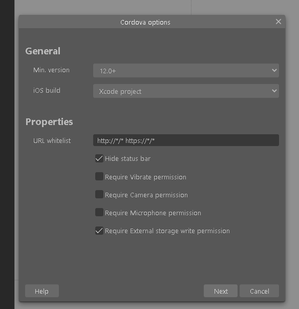This screenshot has width=299, height=309.
Task: Click the Require Vibrate permission label text
Action: click(x=145, y=177)
